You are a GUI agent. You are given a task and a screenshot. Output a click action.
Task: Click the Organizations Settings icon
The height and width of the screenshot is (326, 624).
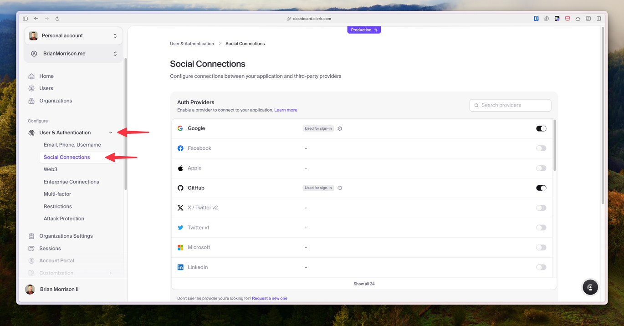tap(31, 236)
